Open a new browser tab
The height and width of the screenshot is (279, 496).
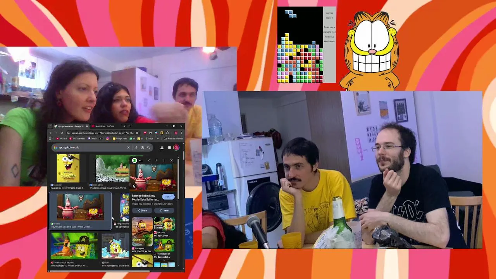(130, 126)
